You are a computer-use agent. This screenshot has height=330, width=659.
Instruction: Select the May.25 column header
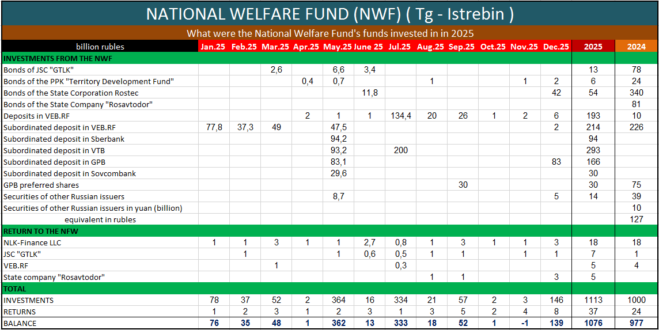coord(338,47)
